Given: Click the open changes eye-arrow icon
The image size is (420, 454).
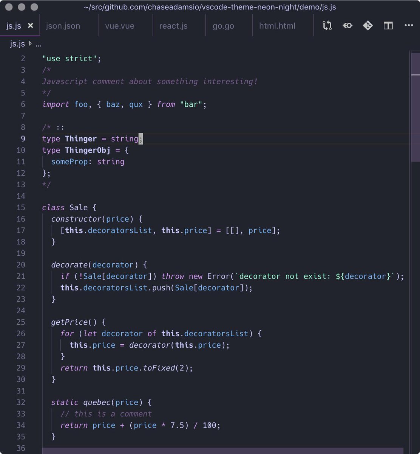Looking at the screenshot, I should click(347, 25).
